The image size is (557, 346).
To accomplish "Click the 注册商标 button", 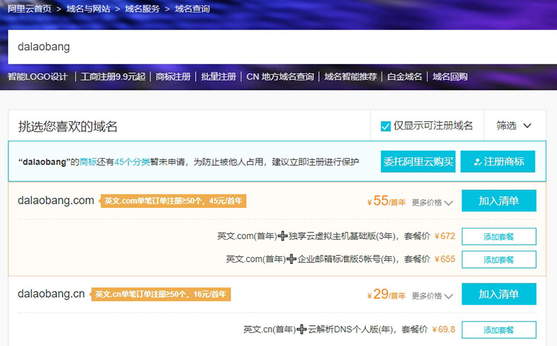I will [498, 162].
